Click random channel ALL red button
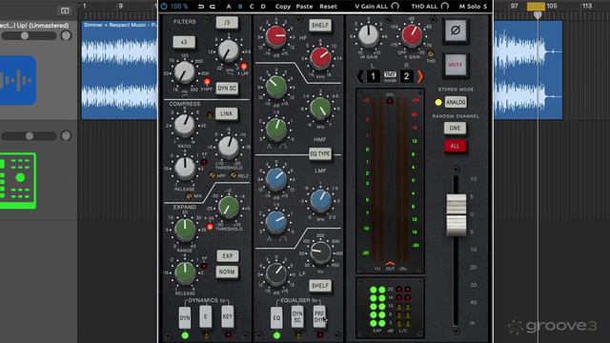The width and height of the screenshot is (610, 343). [455, 146]
